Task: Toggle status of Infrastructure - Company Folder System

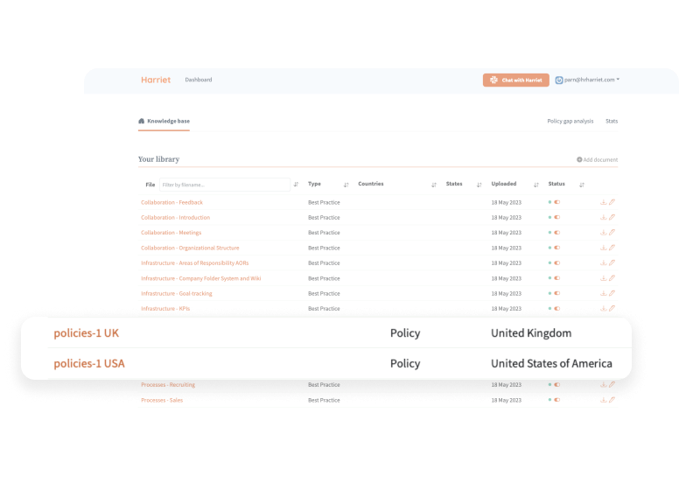Action: point(557,278)
